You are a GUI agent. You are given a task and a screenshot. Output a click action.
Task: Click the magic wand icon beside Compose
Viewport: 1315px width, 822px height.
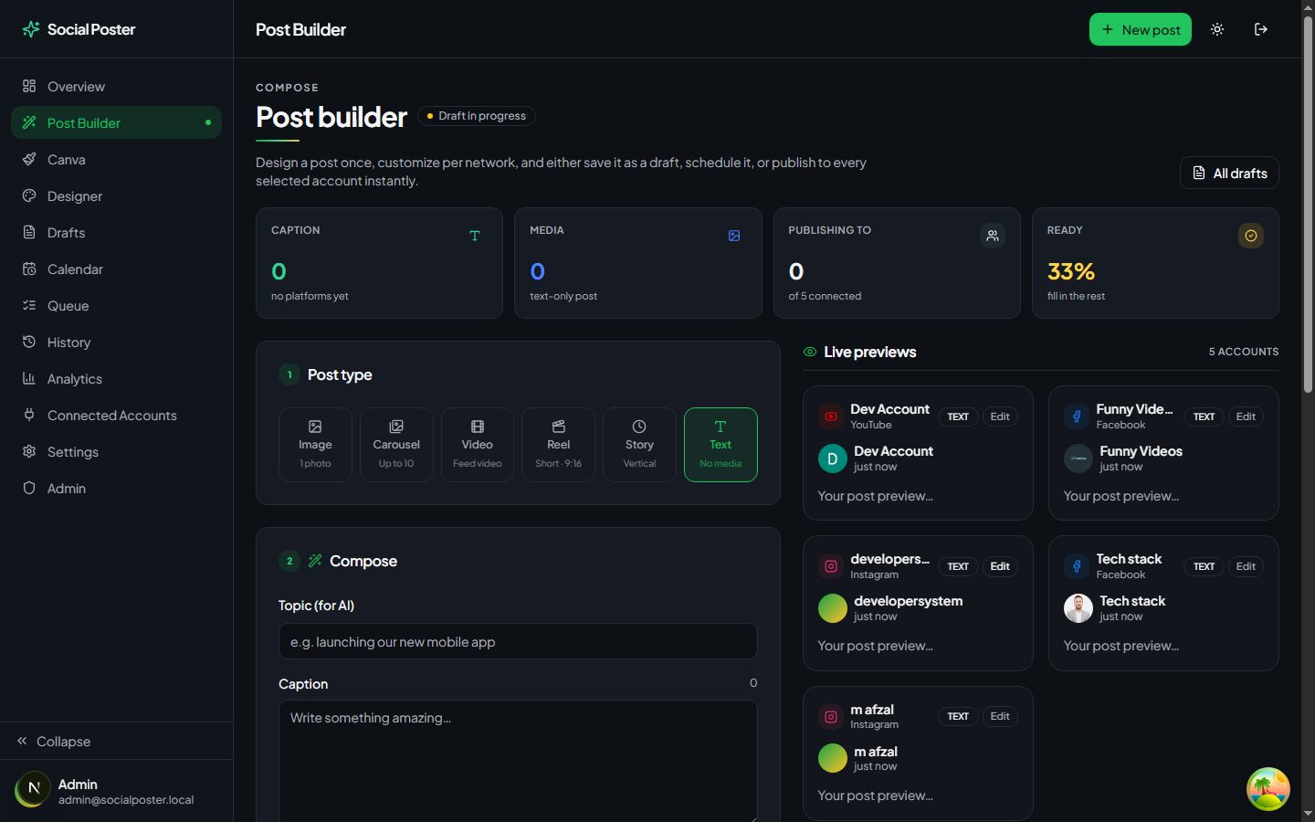click(x=315, y=561)
